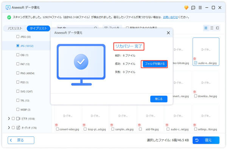Image resolution: width=227 pixels, height=149 pixels.
Task: Switch to the タイプリスト tab
Action: coord(38,28)
